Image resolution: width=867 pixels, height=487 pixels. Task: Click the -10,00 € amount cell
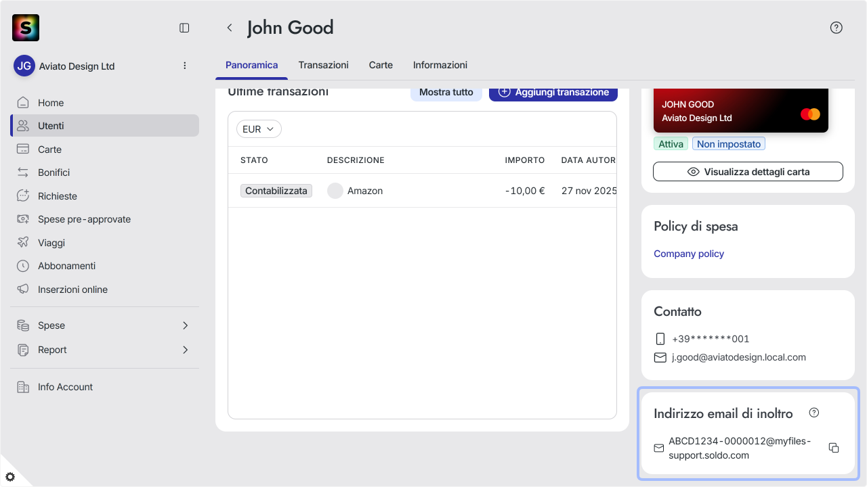(x=525, y=191)
